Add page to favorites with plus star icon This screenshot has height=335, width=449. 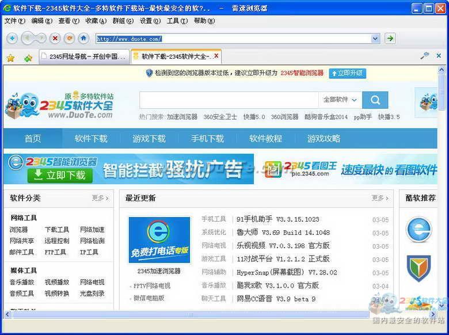point(28,58)
